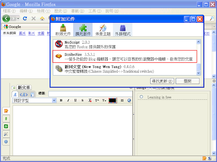217x162 pixels.
Task: Switch to the preview tab in the editor
Action: click(x=32, y=95)
